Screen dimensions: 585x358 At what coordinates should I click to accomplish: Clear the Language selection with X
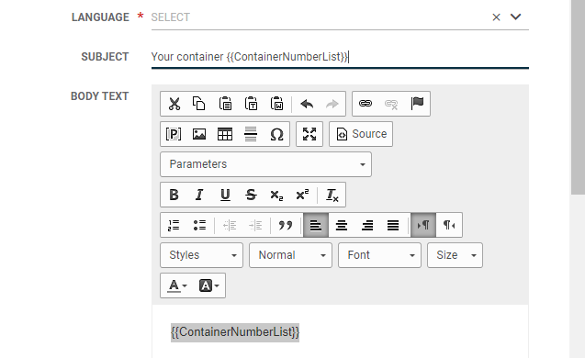coord(496,17)
